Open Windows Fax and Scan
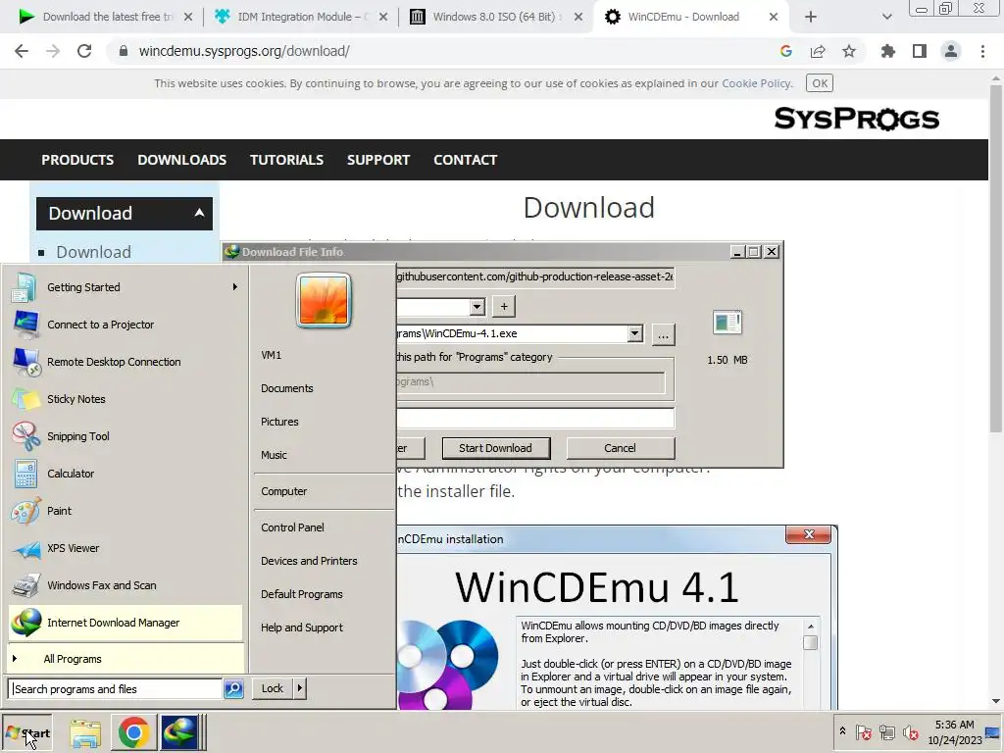The width and height of the screenshot is (1004, 753). 126,585
